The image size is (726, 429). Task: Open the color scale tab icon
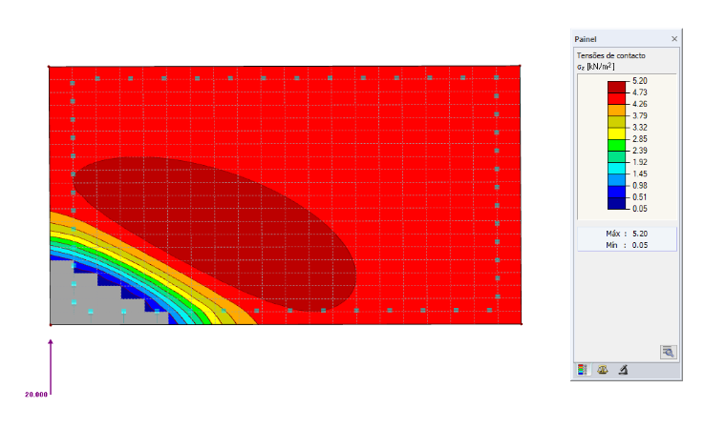pyautogui.click(x=582, y=369)
